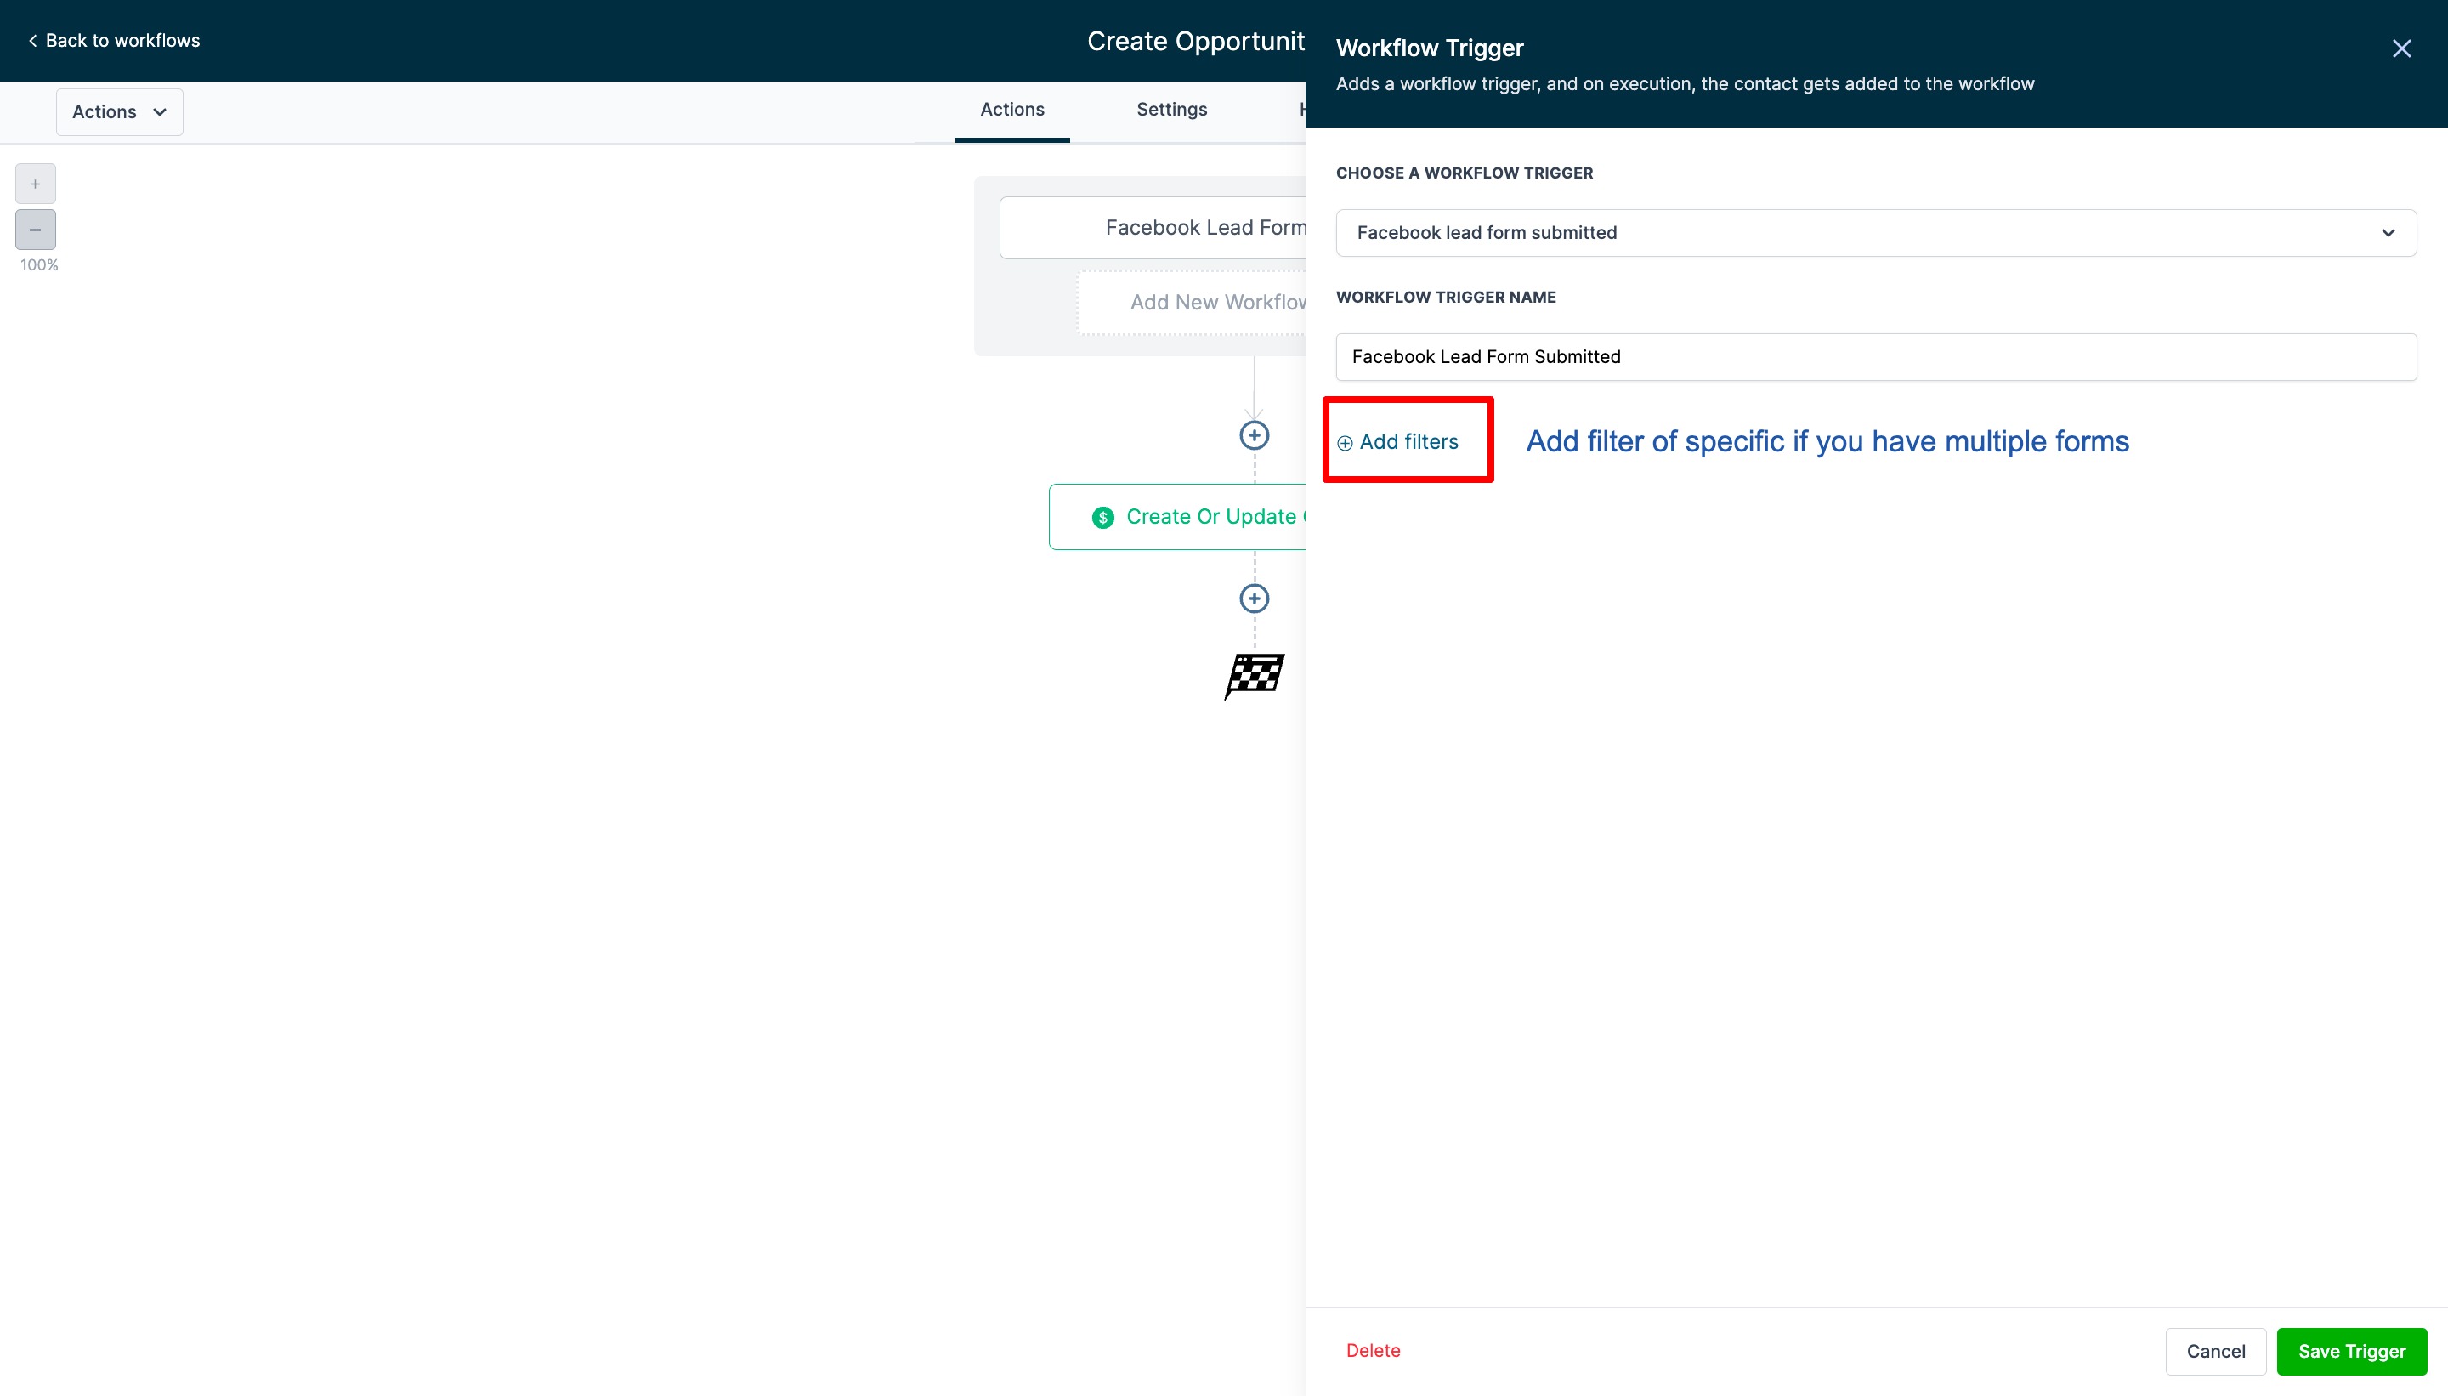This screenshot has height=1396, width=2448.
Task: Click the zoom out minus button
Action: pyautogui.click(x=36, y=230)
